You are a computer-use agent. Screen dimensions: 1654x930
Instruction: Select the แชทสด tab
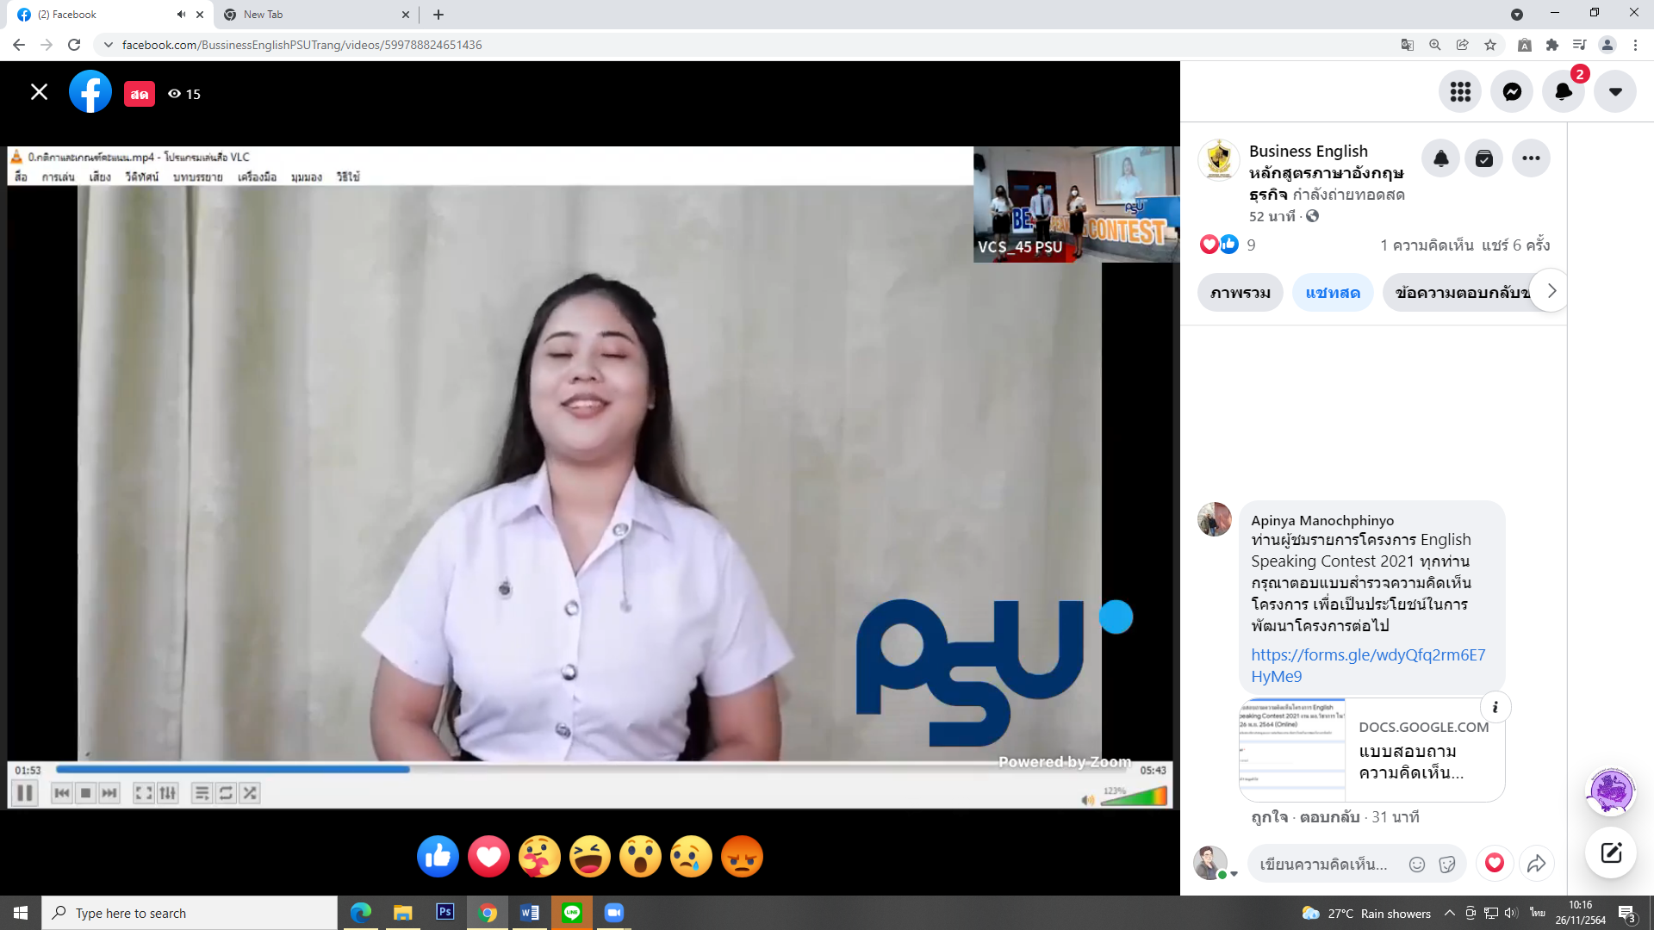point(1332,293)
